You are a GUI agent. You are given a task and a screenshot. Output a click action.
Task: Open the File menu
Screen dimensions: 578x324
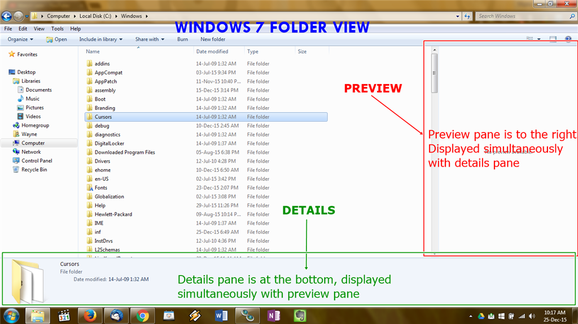[8, 29]
